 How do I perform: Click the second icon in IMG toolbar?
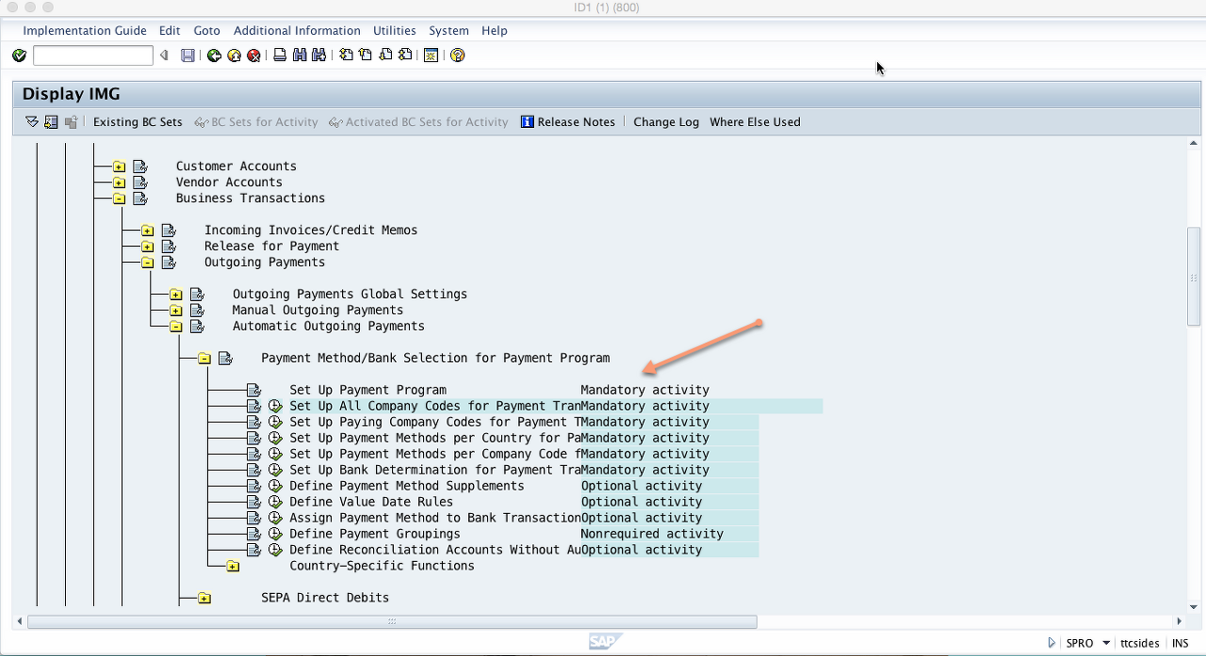[51, 121]
